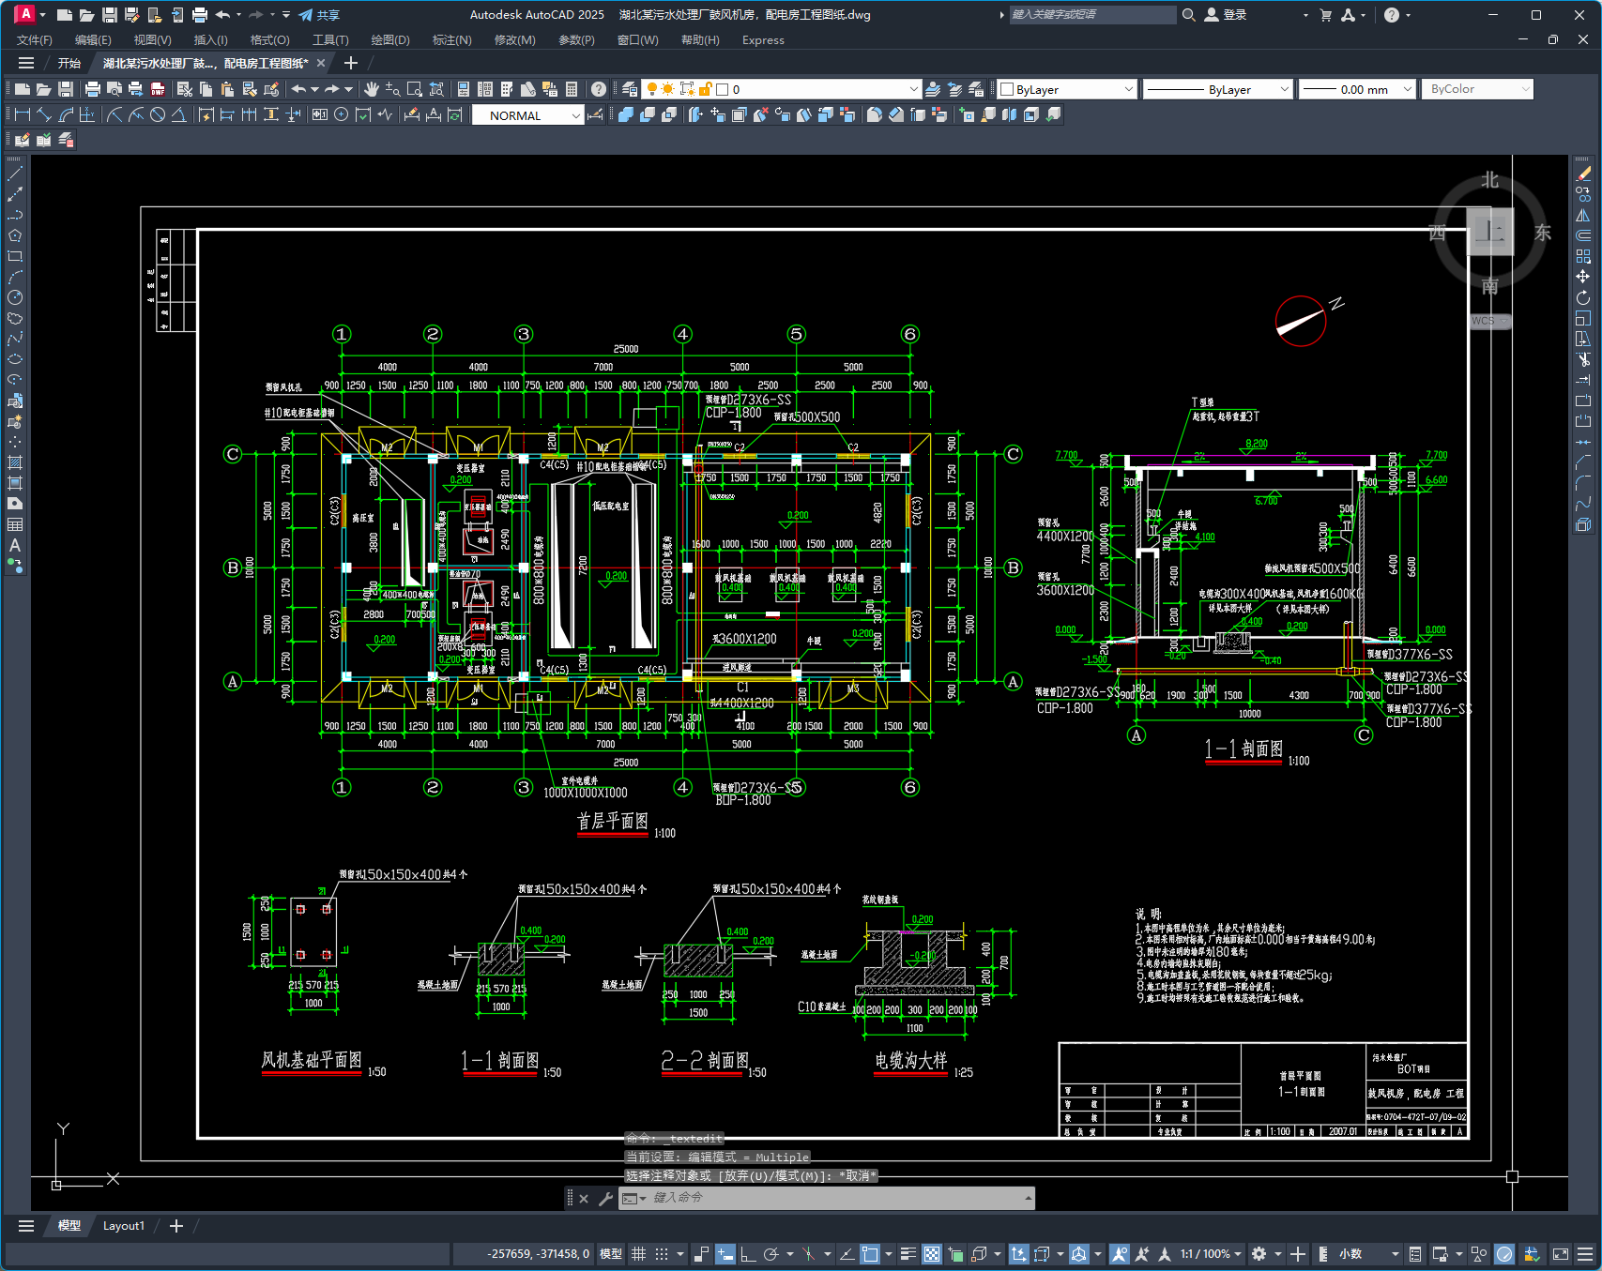Close the 配电房工程图纸 drawing tab
Screen dimensions: 1602x1271
[x=321, y=63]
